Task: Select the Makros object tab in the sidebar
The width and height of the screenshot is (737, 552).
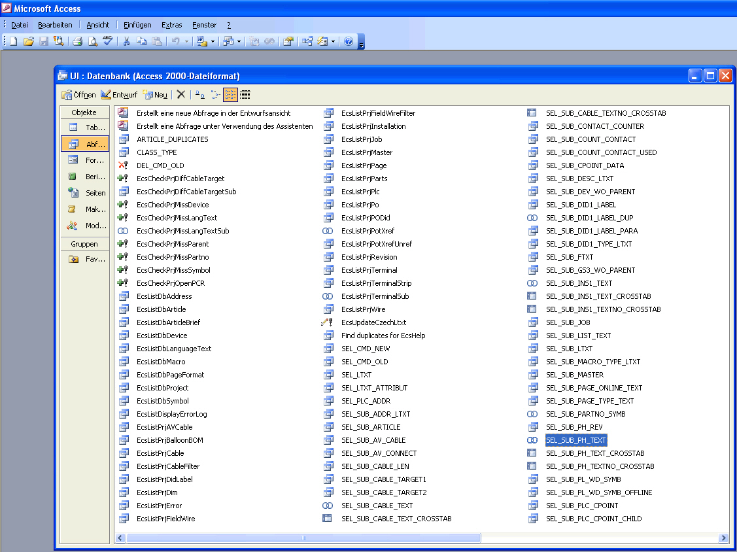Action: [84, 209]
